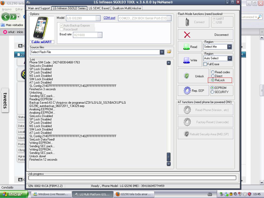Viewport: 264px width, 198px height.
Task: Click the green Read flash icon
Action: 186,47
